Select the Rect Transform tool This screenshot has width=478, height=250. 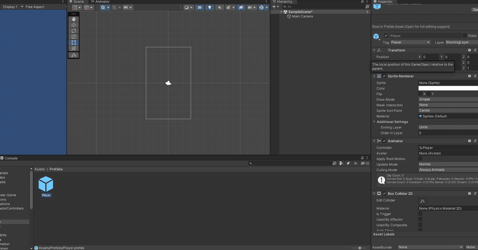pyautogui.click(x=74, y=43)
